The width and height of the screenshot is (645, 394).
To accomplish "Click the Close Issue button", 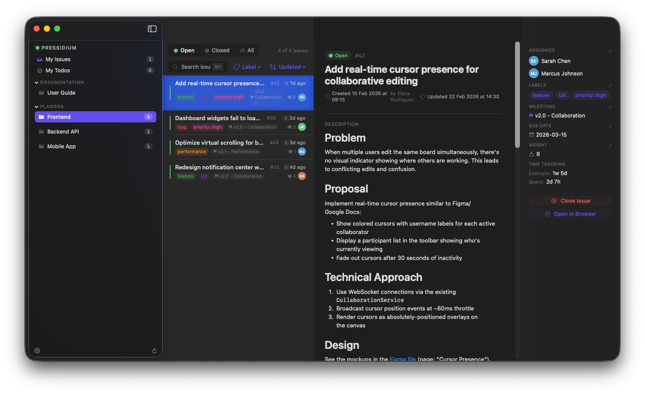I will 570,200.
